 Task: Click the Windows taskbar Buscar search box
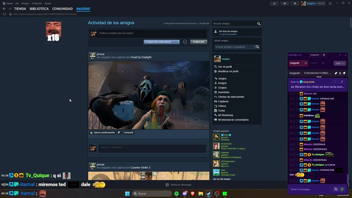(152, 194)
